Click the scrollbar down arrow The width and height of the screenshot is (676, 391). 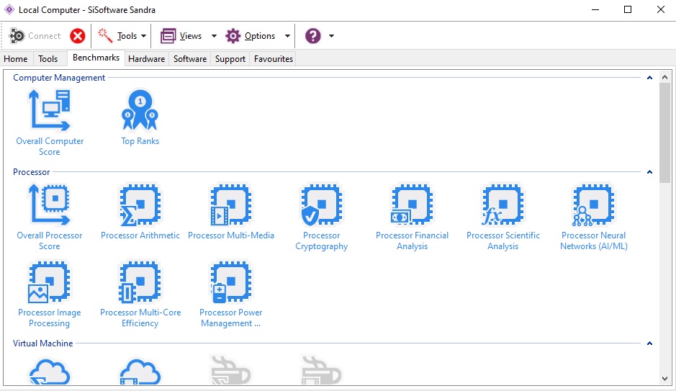click(664, 379)
